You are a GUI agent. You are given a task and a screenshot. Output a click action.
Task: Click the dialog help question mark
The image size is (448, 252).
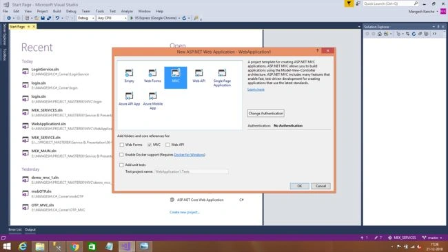(317, 50)
